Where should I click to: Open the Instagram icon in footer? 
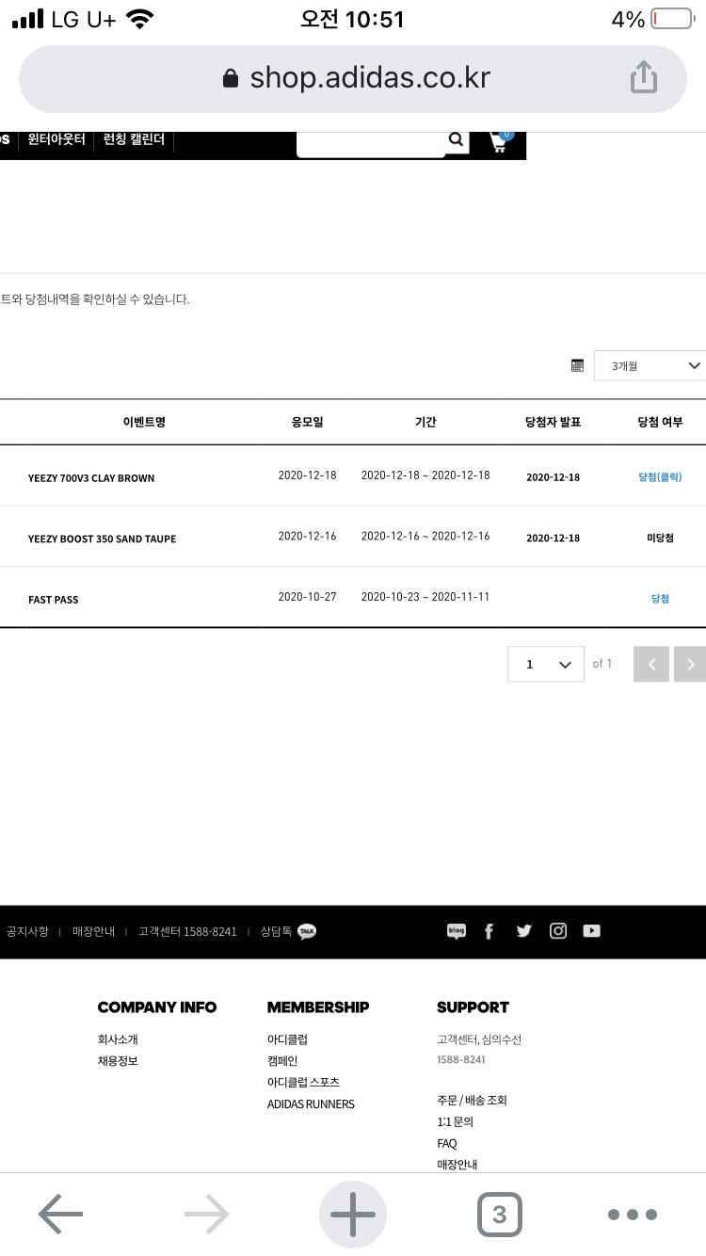click(x=558, y=931)
